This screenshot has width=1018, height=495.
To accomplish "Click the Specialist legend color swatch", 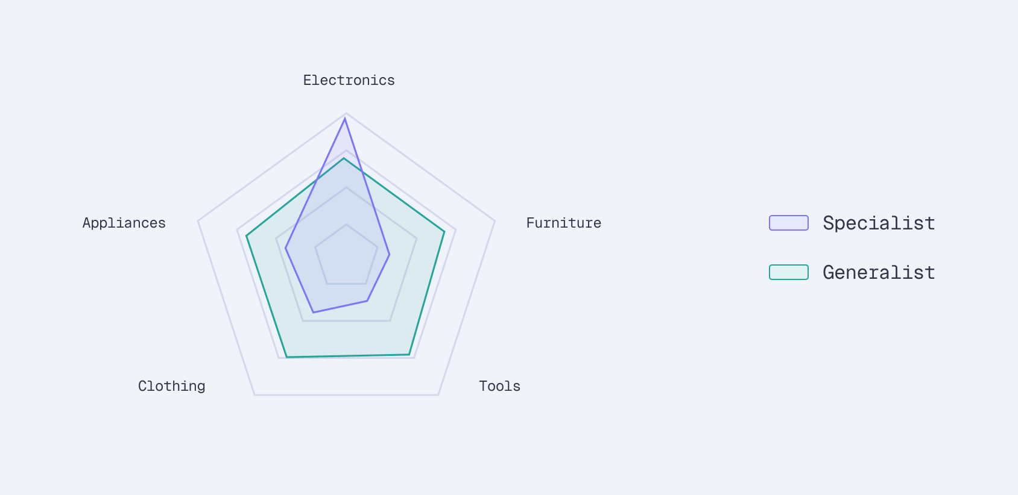I will [788, 223].
